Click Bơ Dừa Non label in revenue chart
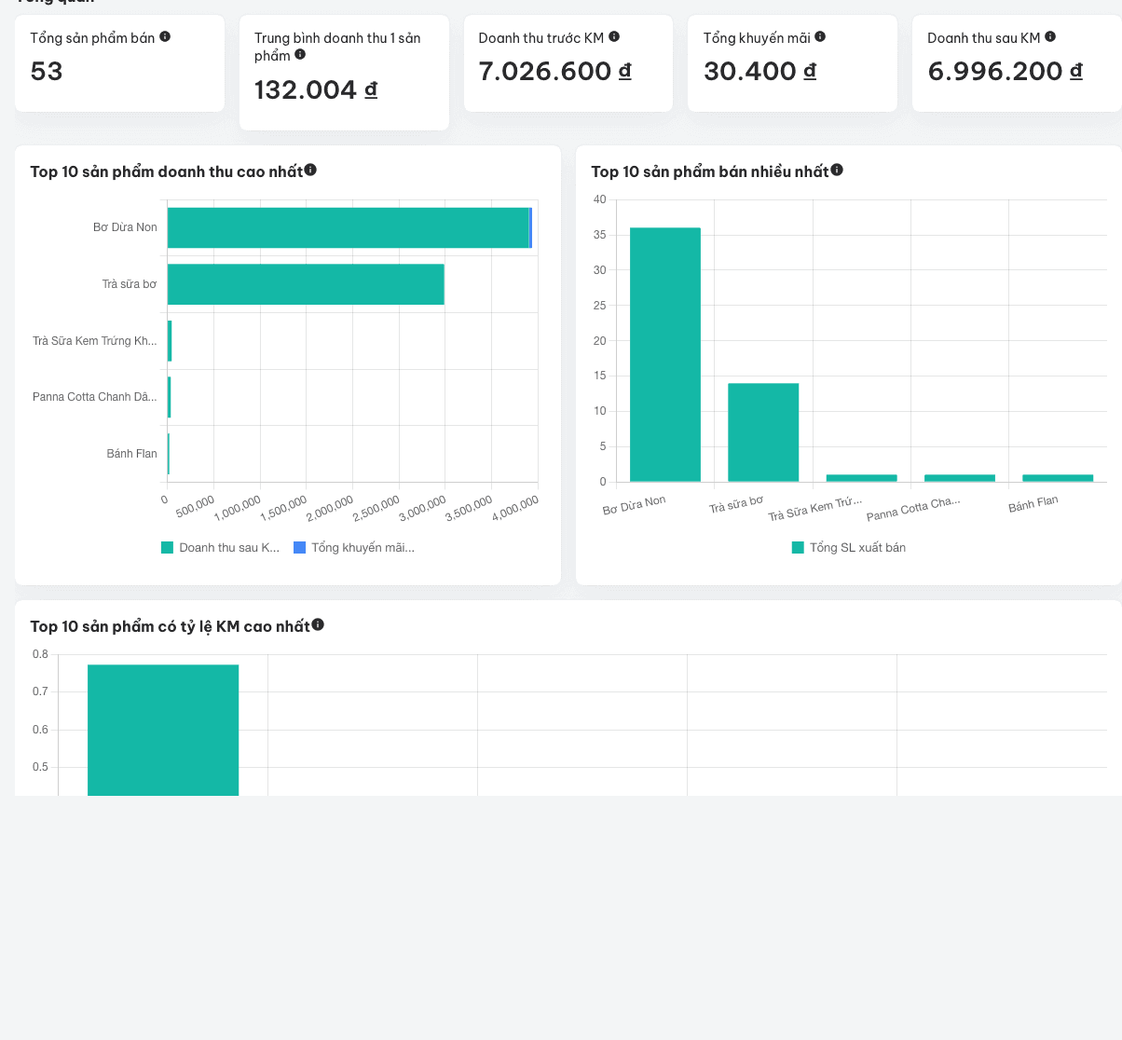This screenshot has height=1040, width=1122. 125,227
